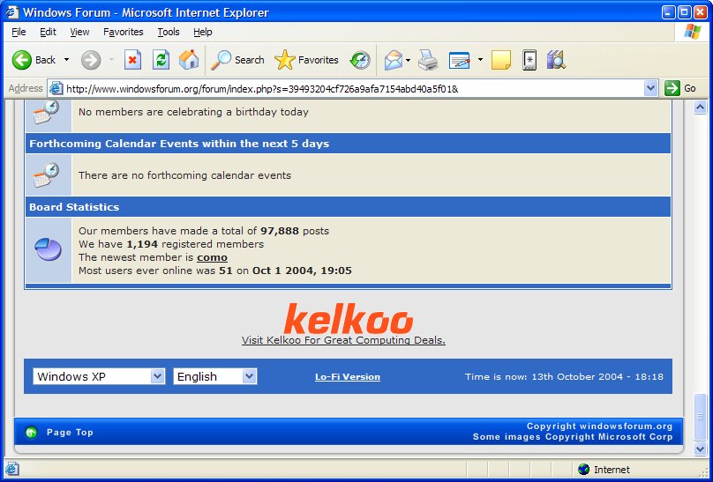
Task: Open the Help menu
Action: pyautogui.click(x=203, y=32)
